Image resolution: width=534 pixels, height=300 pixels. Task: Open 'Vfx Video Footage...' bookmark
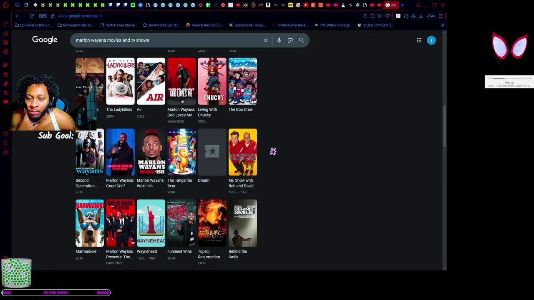333,25
